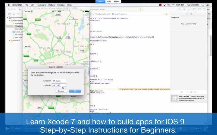Select Info.plist in navigator
Image resolution: width=217 pixels, height=135 pixels.
click(x=17, y=38)
